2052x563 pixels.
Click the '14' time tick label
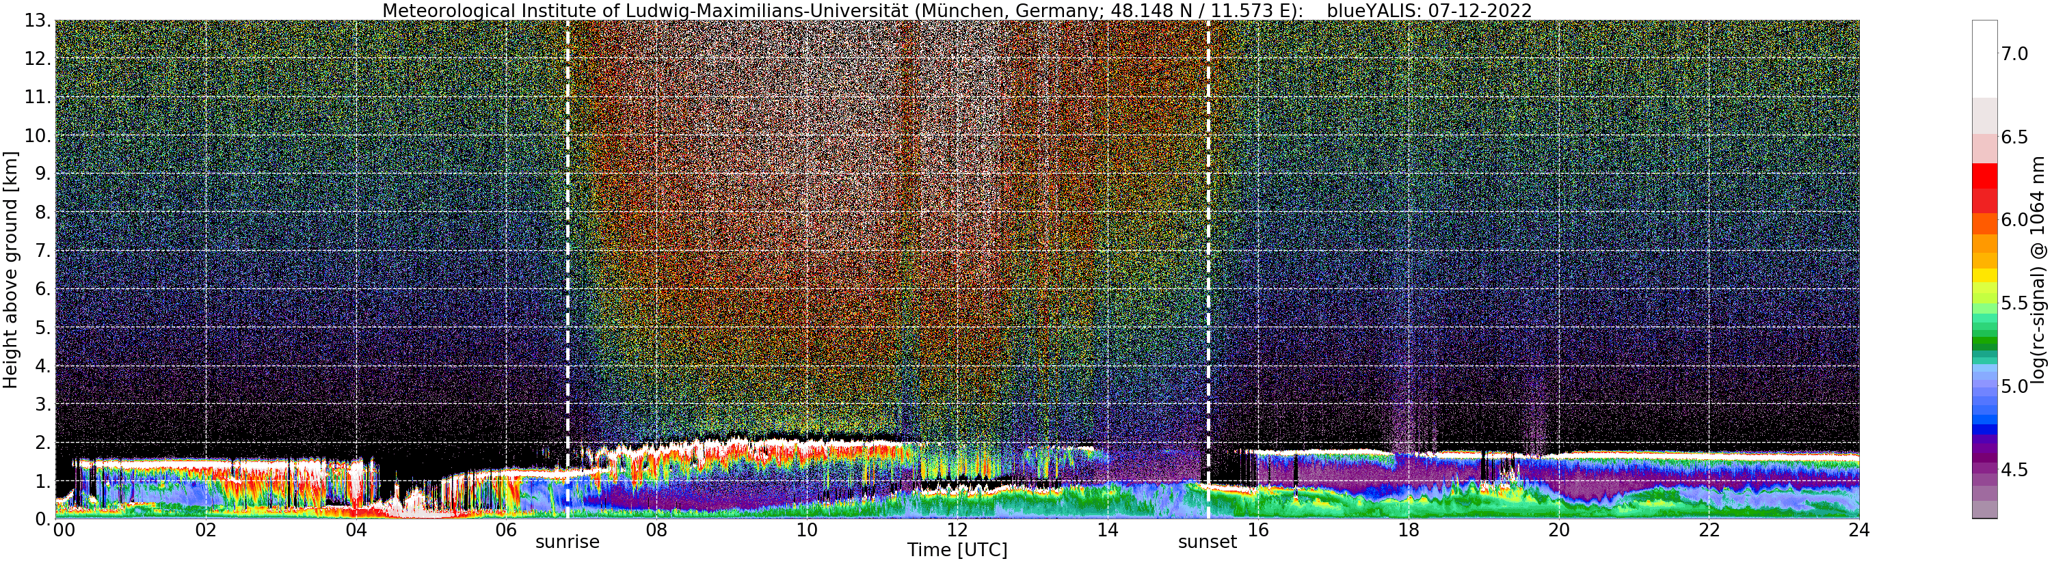pos(1107,530)
